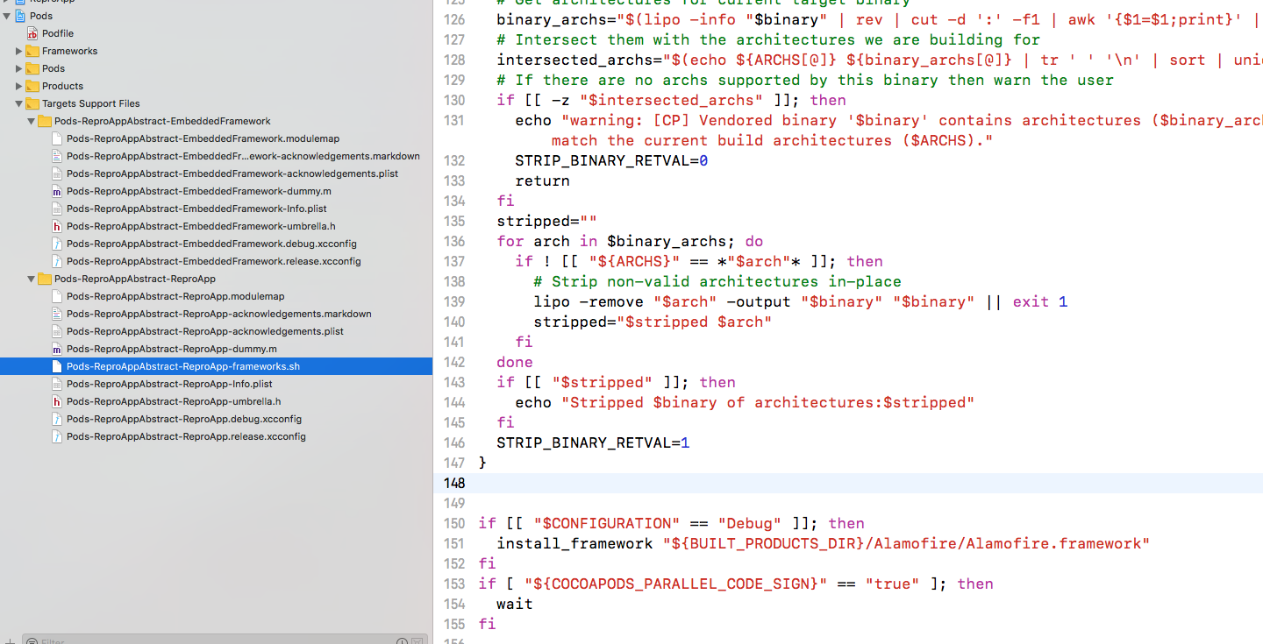This screenshot has height=644, width=1263.
Task: Collapse Pods-ReproAppAbstract-EmbeddedFramework group triangle
Action: (x=32, y=121)
